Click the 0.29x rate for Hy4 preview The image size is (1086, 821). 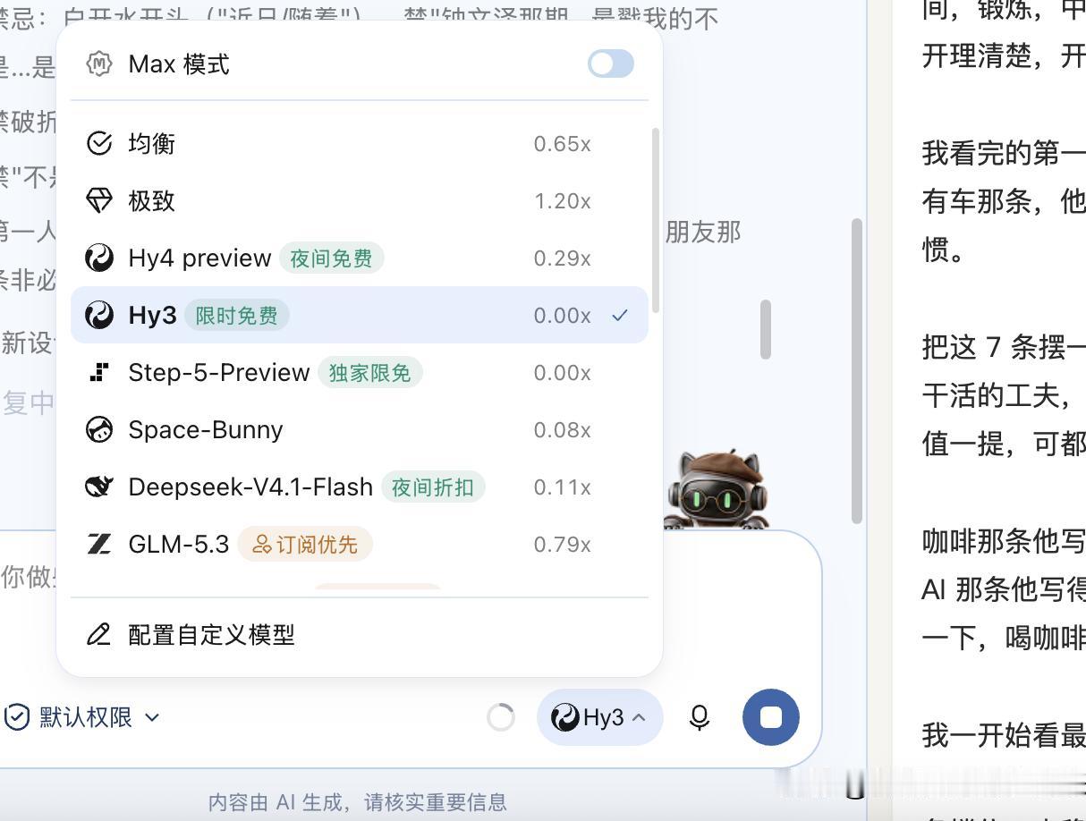click(562, 258)
